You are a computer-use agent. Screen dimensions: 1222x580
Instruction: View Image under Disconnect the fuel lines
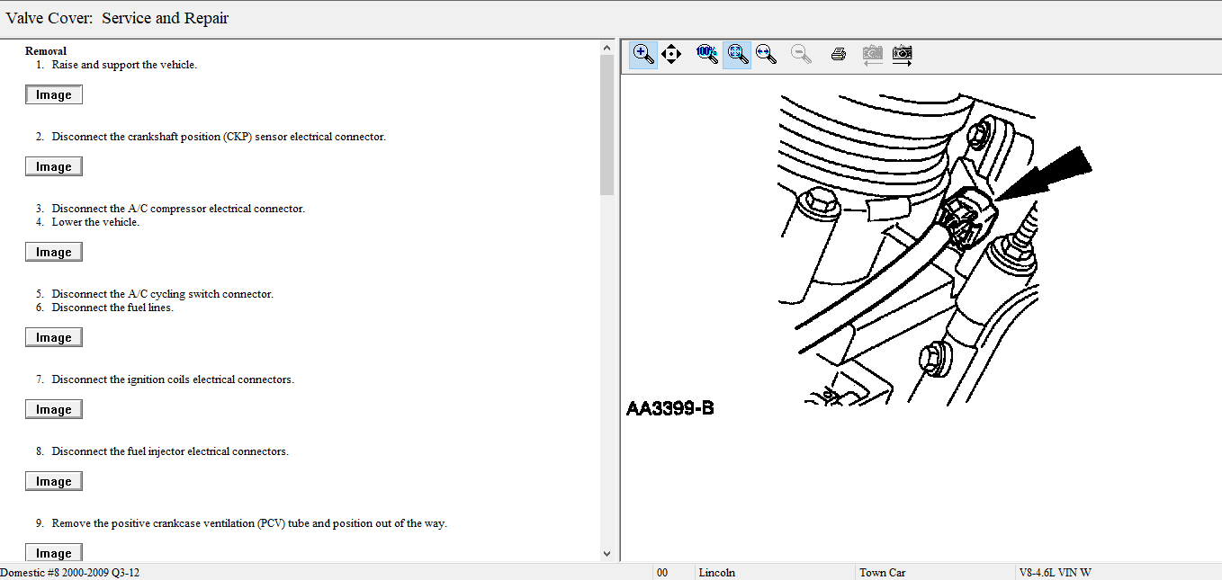point(54,337)
